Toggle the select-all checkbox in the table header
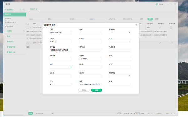The height and width of the screenshot is (117, 188). coord(28,23)
